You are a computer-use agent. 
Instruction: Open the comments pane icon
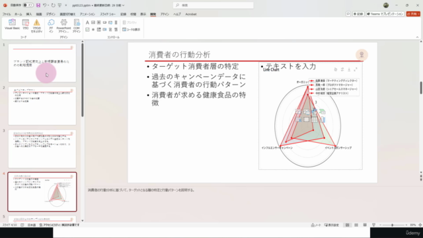pyautogui.click(x=348, y=14)
